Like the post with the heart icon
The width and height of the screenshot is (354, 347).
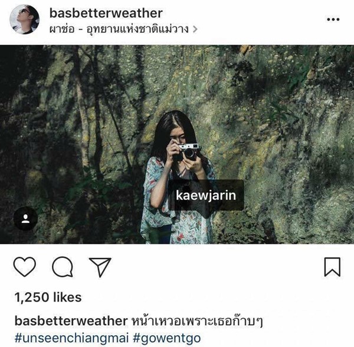(25, 267)
